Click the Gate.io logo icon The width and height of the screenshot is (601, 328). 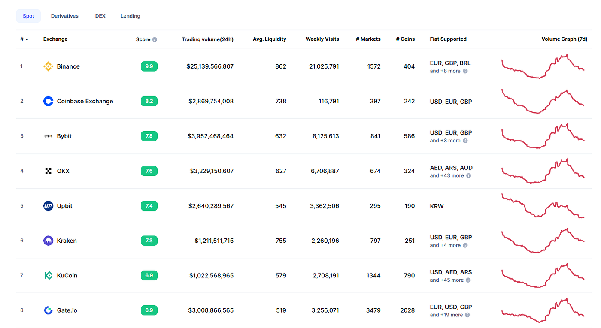coord(48,310)
